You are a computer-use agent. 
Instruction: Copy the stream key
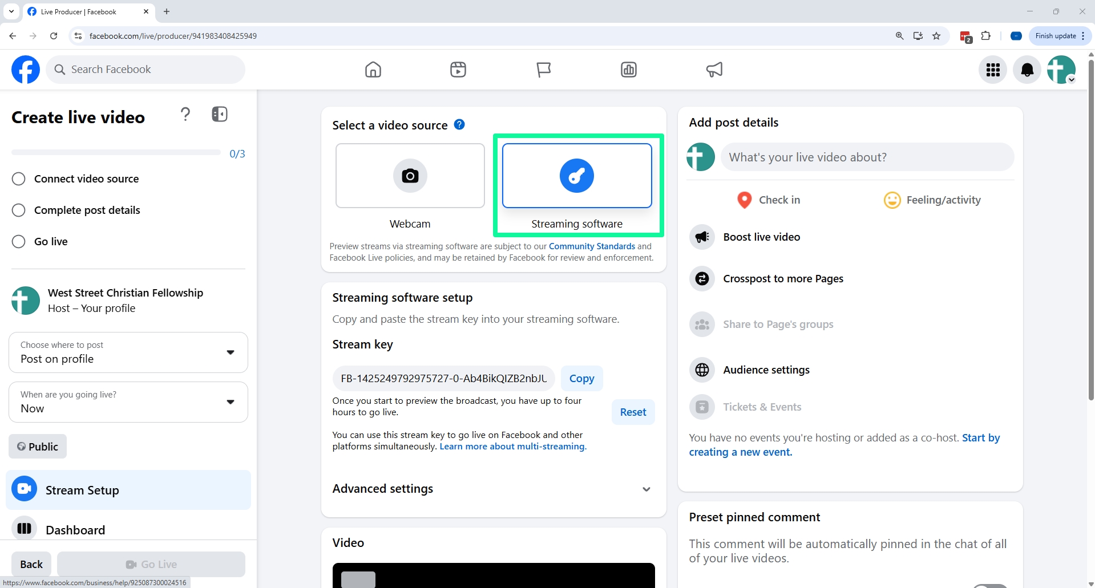pyautogui.click(x=581, y=378)
